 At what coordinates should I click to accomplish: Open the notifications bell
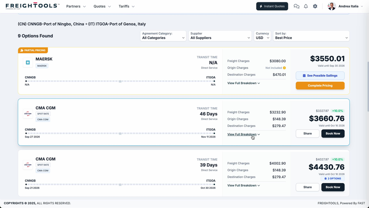(306, 7)
